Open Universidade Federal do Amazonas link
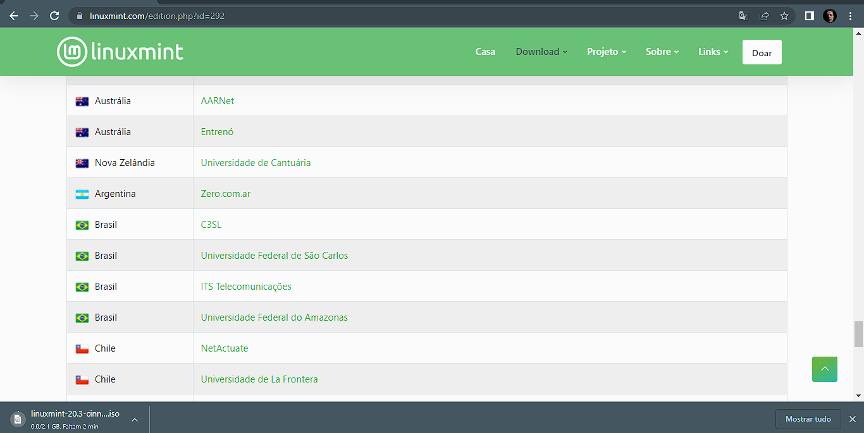Viewport: 864px width, 433px height. 275,317
